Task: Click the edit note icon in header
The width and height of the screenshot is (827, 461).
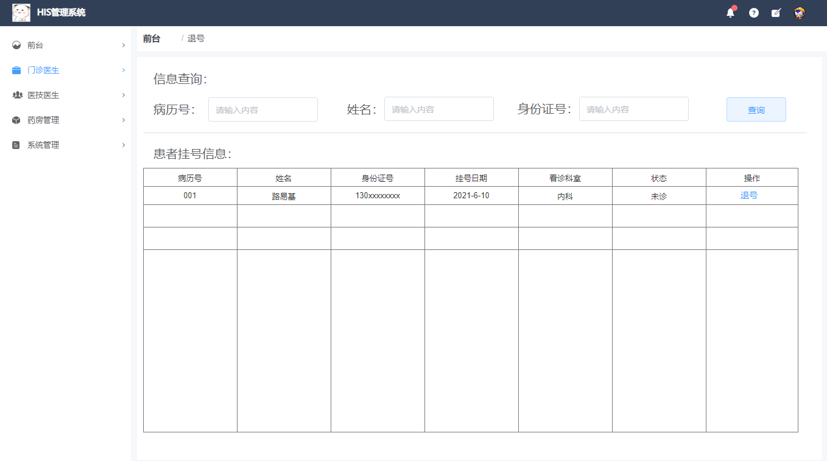Action: (x=776, y=13)
